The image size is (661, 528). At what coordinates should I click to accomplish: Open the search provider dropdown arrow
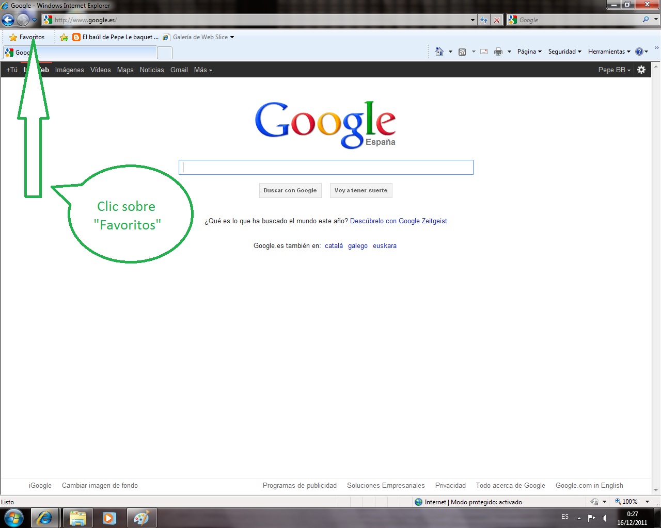pyautogui.click(x=656, y=20)
